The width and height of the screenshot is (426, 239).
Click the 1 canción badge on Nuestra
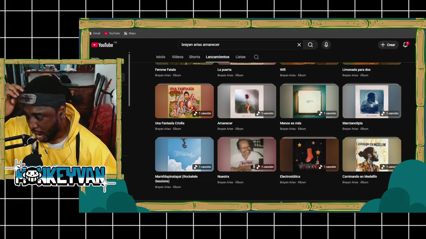(x=265, y=167)
